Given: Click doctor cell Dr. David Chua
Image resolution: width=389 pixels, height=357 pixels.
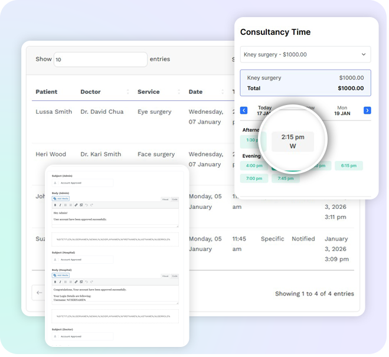Looking at the screenshot, I should click(x=102, y=112).
